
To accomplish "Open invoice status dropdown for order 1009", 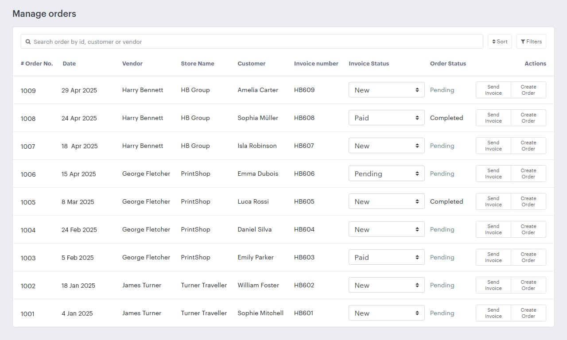I will 386,90.
